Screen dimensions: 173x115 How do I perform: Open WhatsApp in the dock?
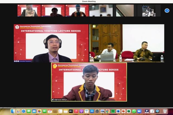coord(134,111)
